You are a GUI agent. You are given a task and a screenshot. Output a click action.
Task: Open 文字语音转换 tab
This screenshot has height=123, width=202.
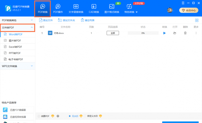click(76, 9)
